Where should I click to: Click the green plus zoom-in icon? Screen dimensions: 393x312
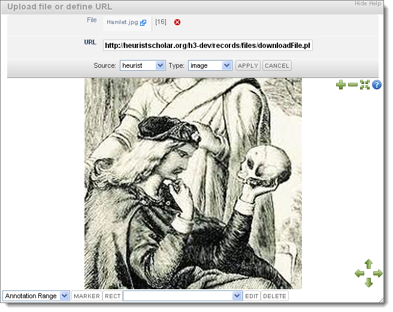point(341,85)
